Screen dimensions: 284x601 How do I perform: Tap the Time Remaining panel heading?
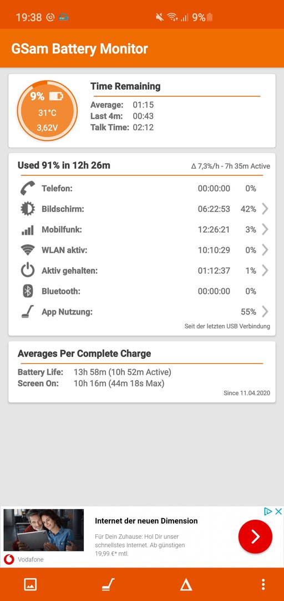[x=125, y=86]
